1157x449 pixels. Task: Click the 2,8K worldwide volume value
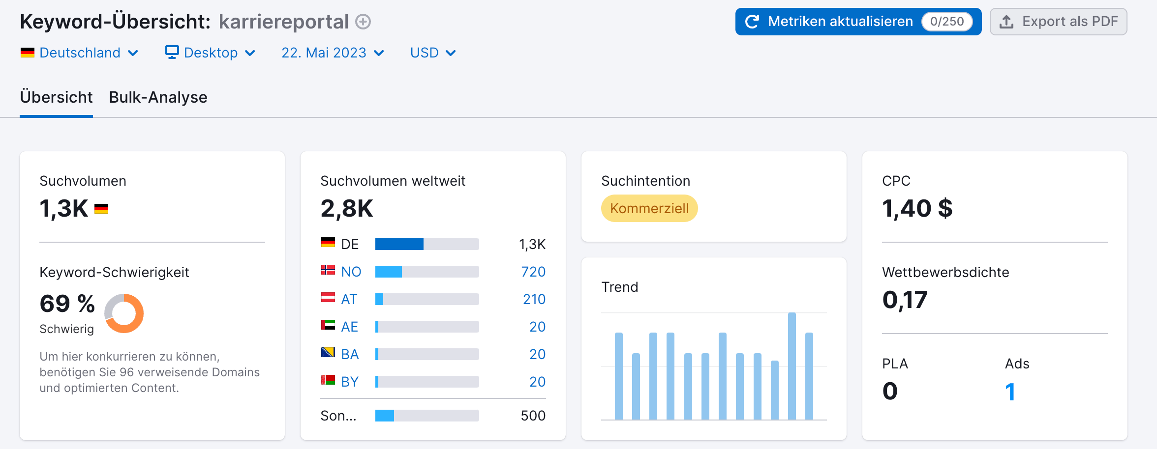click(347, 208)
